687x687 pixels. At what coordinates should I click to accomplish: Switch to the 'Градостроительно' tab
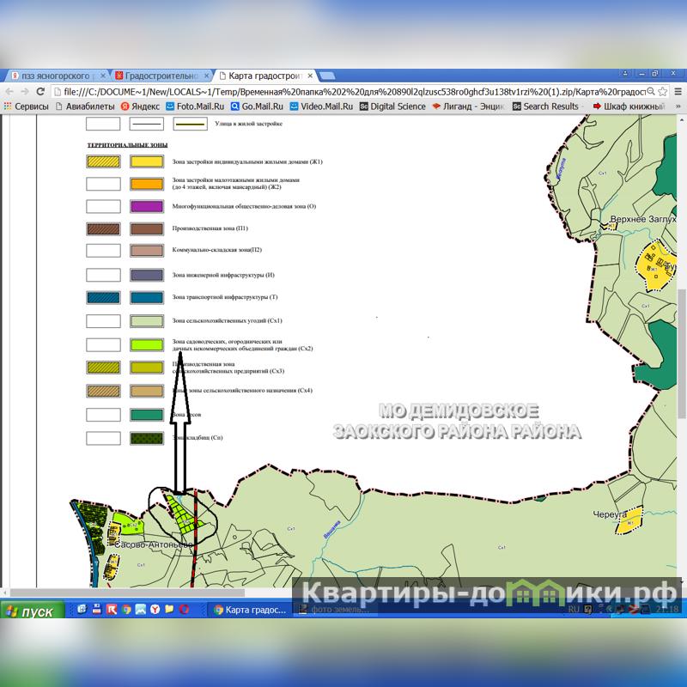(161, 76)
